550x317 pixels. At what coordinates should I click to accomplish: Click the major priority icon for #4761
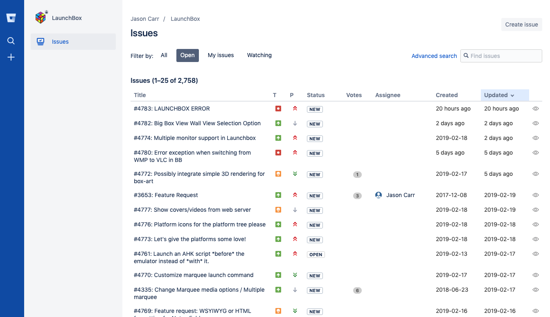tap(295, 254)
